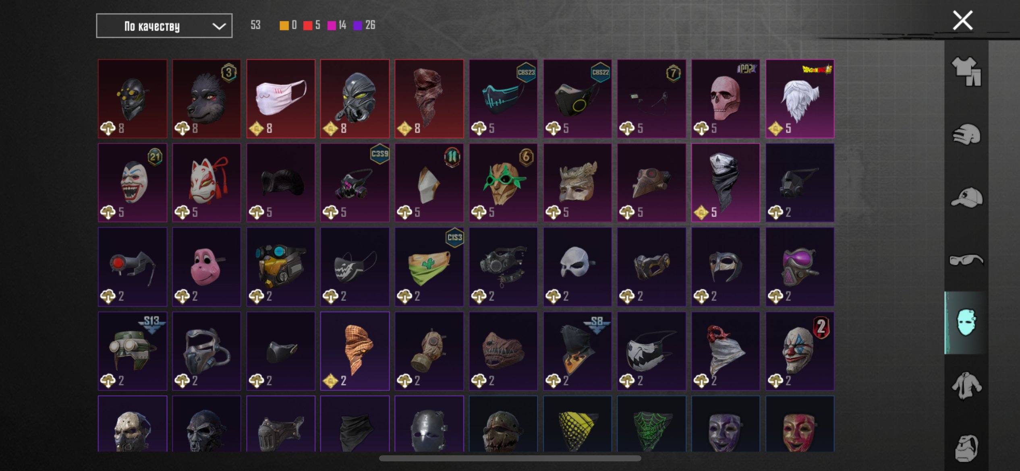This screenshot has width=1020, height=471.
Task: Select the S13 goggles helmet item
Action: click(133, 351)
